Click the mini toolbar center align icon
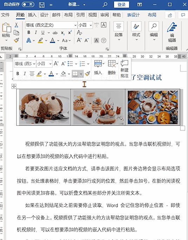Screen dimensions: 188x240 32,74
